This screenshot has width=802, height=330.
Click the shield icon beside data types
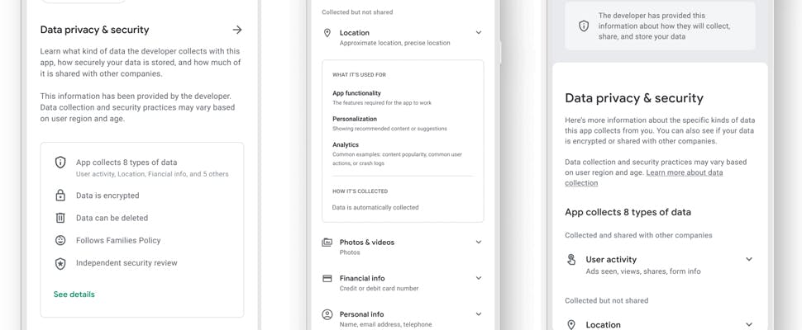pos(60,163)
